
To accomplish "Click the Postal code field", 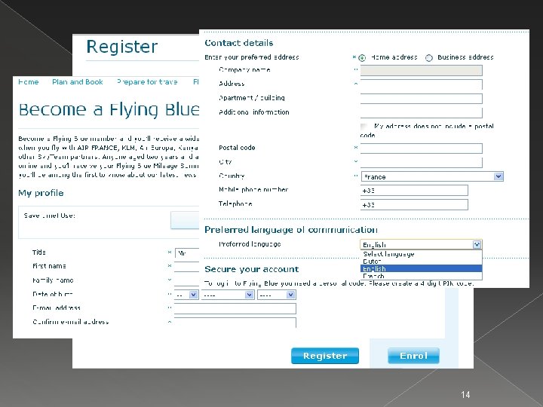I will pos(421,148).
